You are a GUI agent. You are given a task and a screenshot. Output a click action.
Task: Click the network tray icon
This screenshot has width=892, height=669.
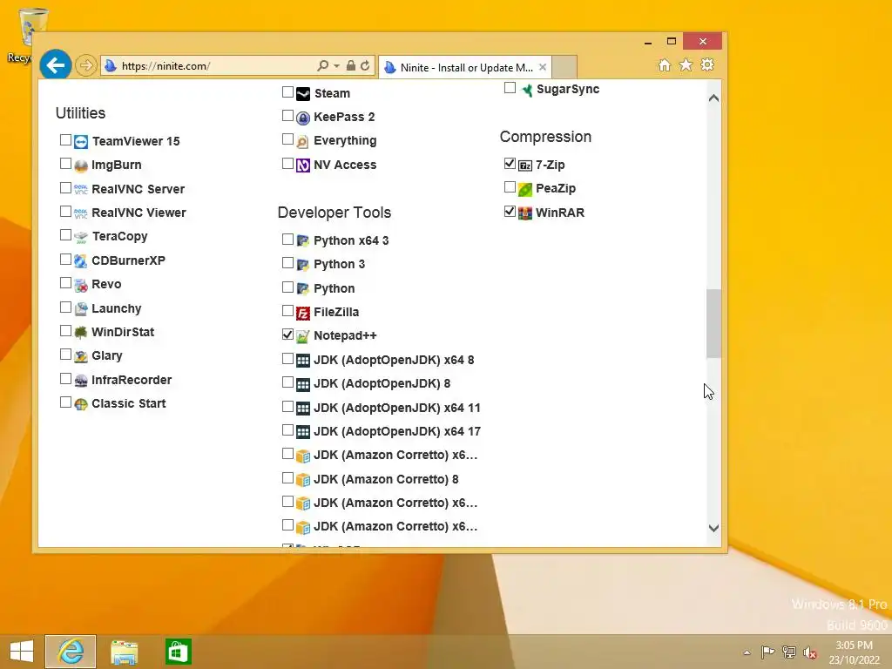tap(789, 652)
